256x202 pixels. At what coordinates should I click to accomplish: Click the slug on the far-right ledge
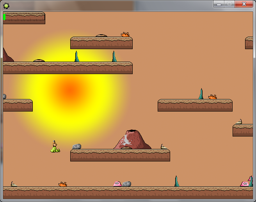coord(239,122)
